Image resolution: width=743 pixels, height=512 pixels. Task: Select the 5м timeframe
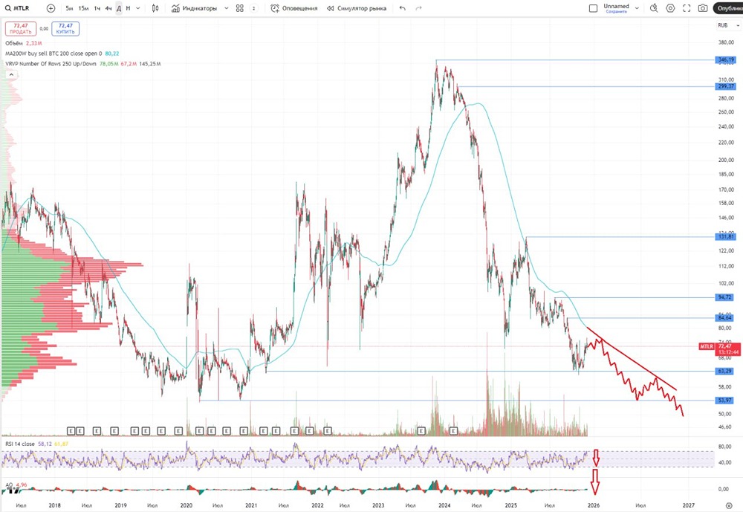click(x=69, y=8)
